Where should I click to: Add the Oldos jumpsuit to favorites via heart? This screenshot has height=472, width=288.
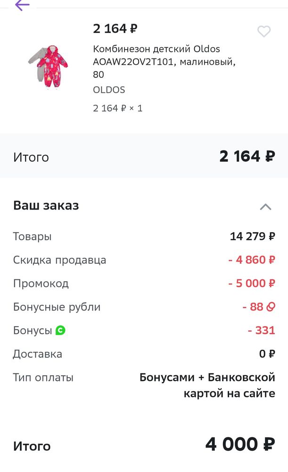pyautogui.click(x=264, y=31)
